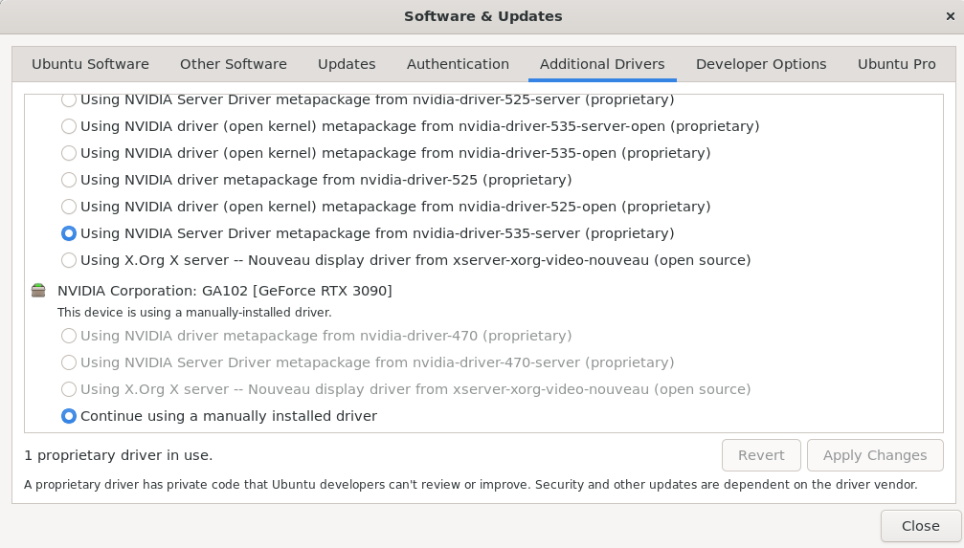This screenshot has height=548, width=964.
Task: Click 'NVIDIA Corporation: GA102 [GeForce RTX 3090]' heading
Action: pyautogui.click(x=224, y=291)
